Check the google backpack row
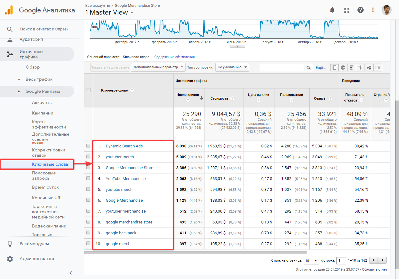The width and height of the screenshot is (399, 279). pos(88,233)
